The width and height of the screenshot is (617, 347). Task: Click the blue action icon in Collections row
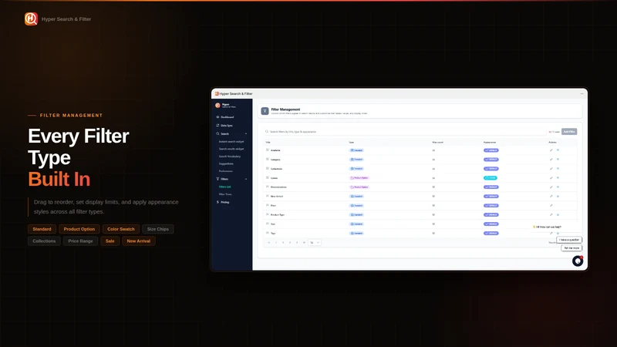coord(558,169)
